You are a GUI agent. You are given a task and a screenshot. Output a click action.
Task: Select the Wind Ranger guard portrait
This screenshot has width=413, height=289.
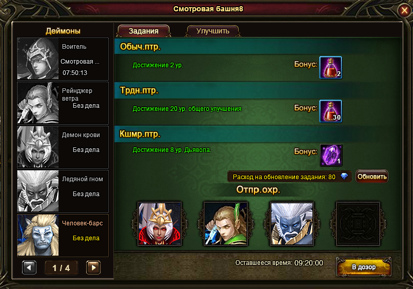pos(226,224)
